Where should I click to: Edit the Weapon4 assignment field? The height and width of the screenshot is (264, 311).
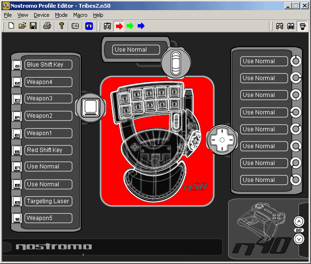(x=49, y=82)
